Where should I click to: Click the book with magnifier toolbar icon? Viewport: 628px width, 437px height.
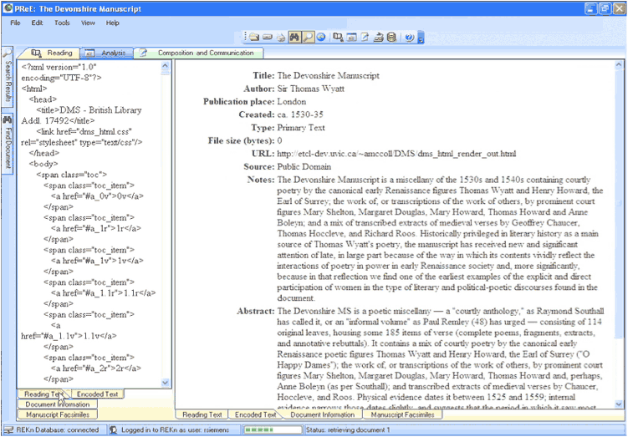pyautogui.click(x=338, y=38)
